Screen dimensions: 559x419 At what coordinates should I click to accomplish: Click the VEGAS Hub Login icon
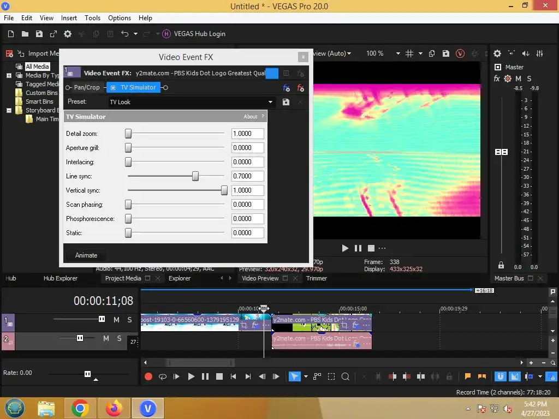166,34
